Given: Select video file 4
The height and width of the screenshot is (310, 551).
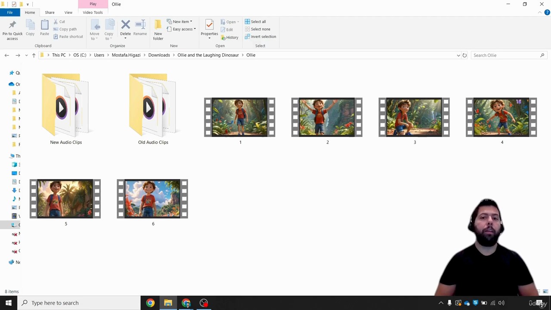Looking at the screenshot, I should 501,121.
